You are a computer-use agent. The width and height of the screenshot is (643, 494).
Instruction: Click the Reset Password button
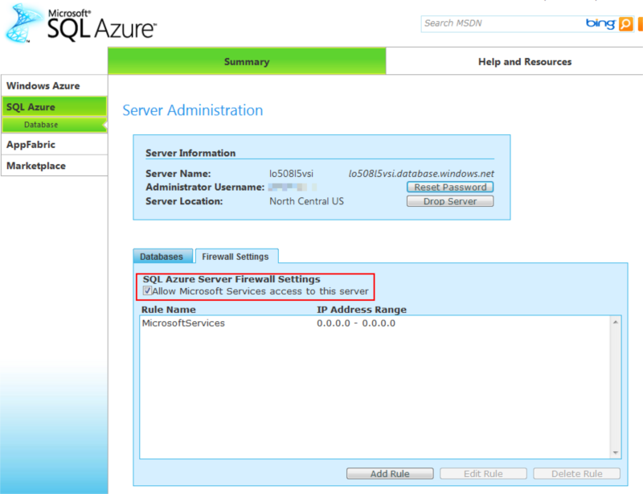450,187
